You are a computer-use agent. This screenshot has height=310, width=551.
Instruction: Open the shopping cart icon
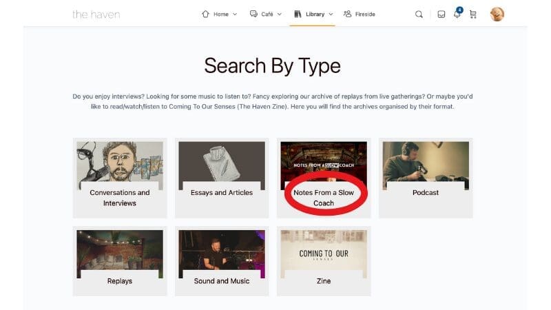click(x=473, y=14)
